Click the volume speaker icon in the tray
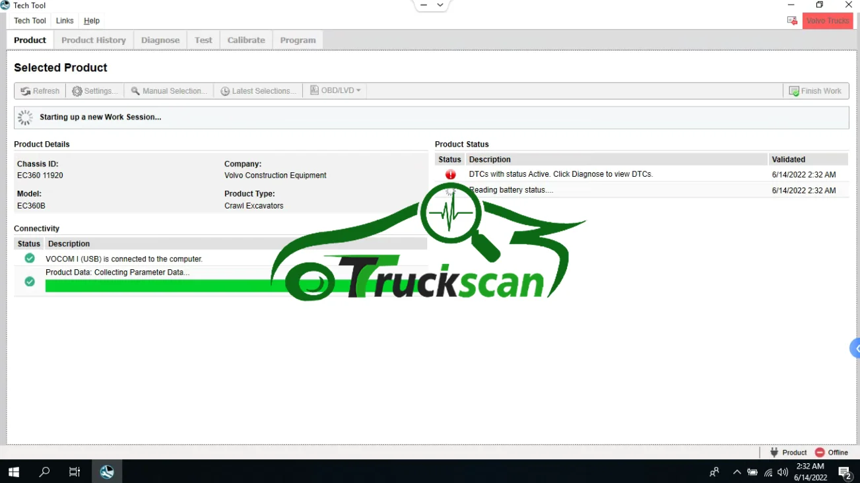 point(783,472)
